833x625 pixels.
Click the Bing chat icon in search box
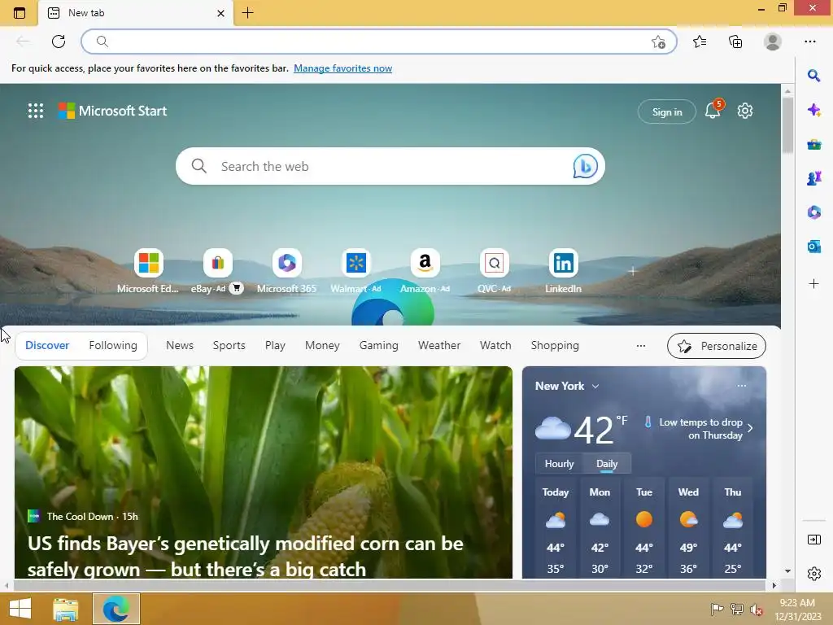[x=585, y=166]
